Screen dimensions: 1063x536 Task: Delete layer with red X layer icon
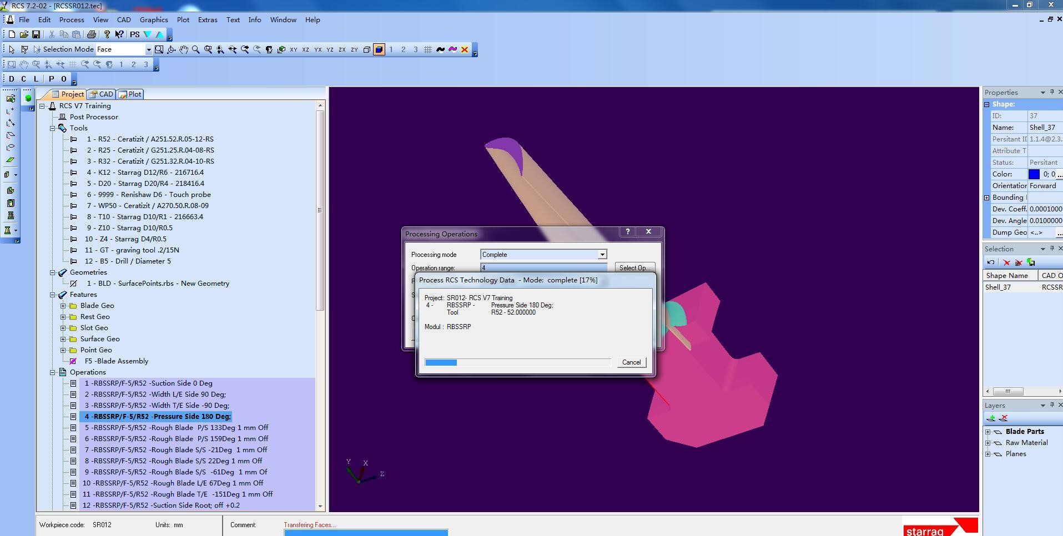coord(1003,418)
